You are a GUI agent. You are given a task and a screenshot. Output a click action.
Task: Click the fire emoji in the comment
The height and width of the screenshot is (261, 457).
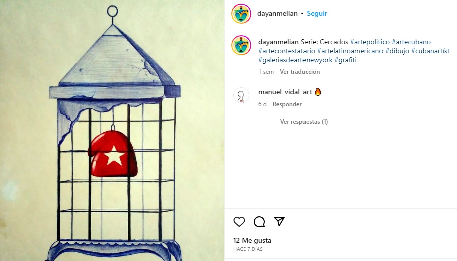[x=318, y=92]
